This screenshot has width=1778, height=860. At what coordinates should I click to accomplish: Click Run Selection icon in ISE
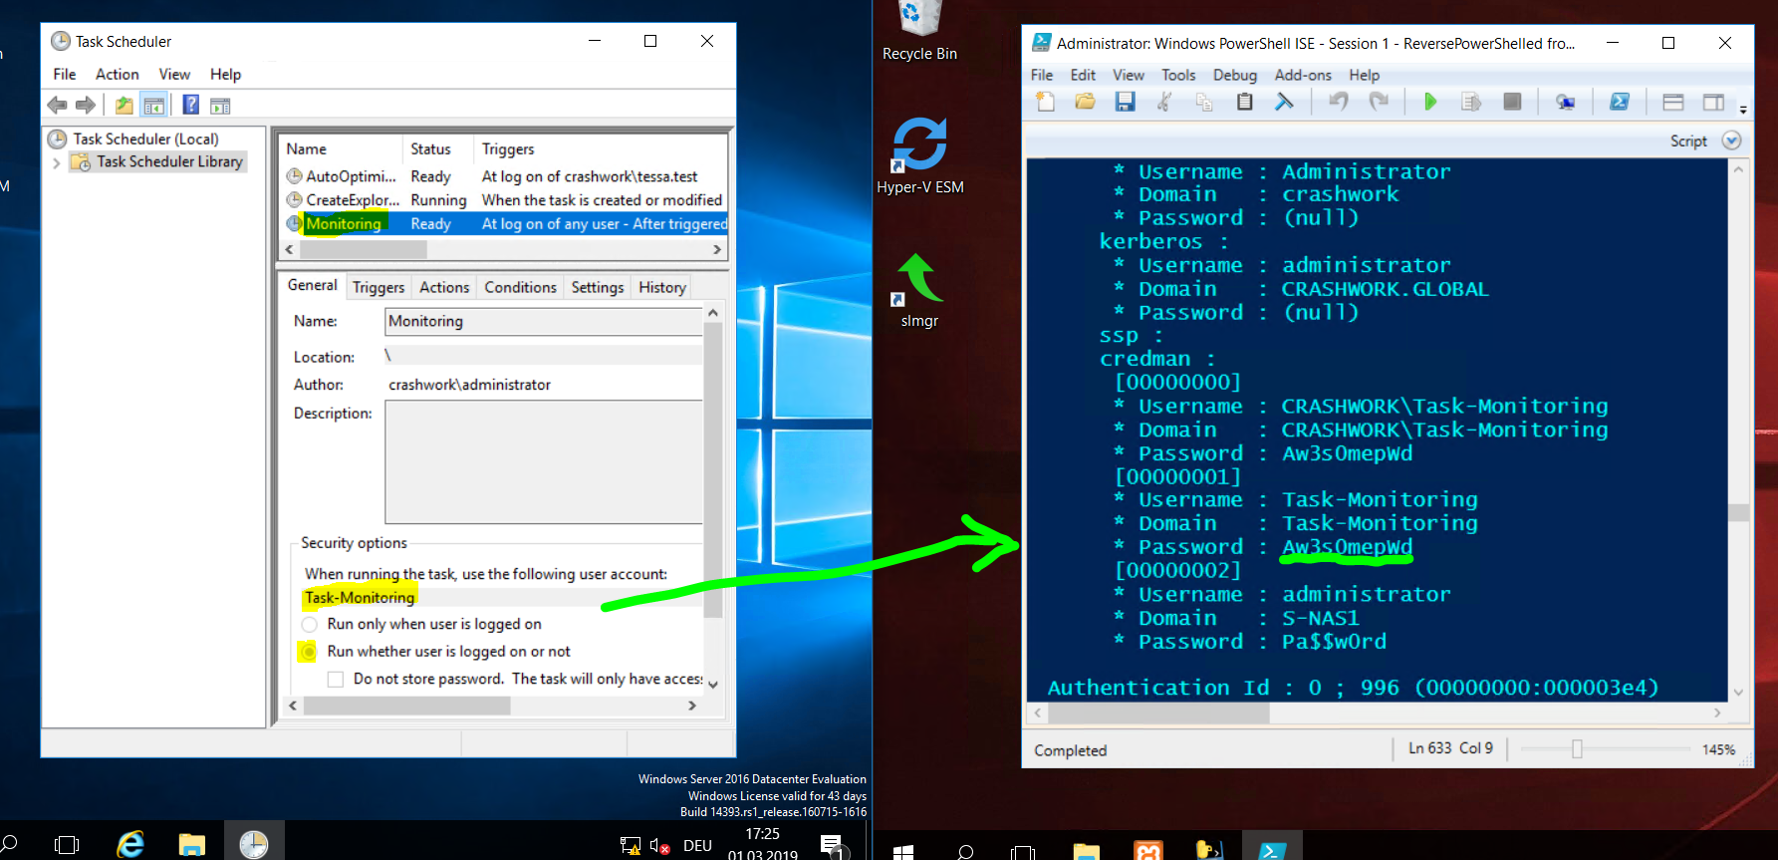tap(1471, 102)
